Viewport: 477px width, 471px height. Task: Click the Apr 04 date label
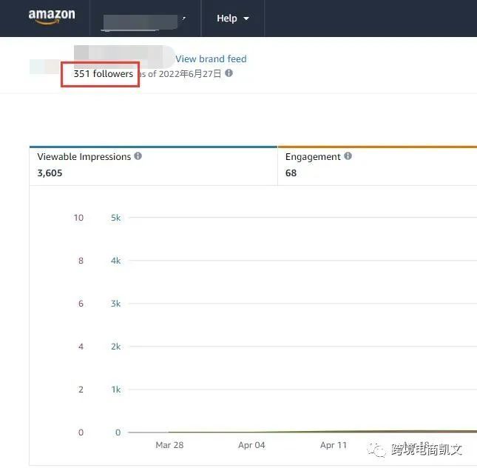[x=251, y=445]
